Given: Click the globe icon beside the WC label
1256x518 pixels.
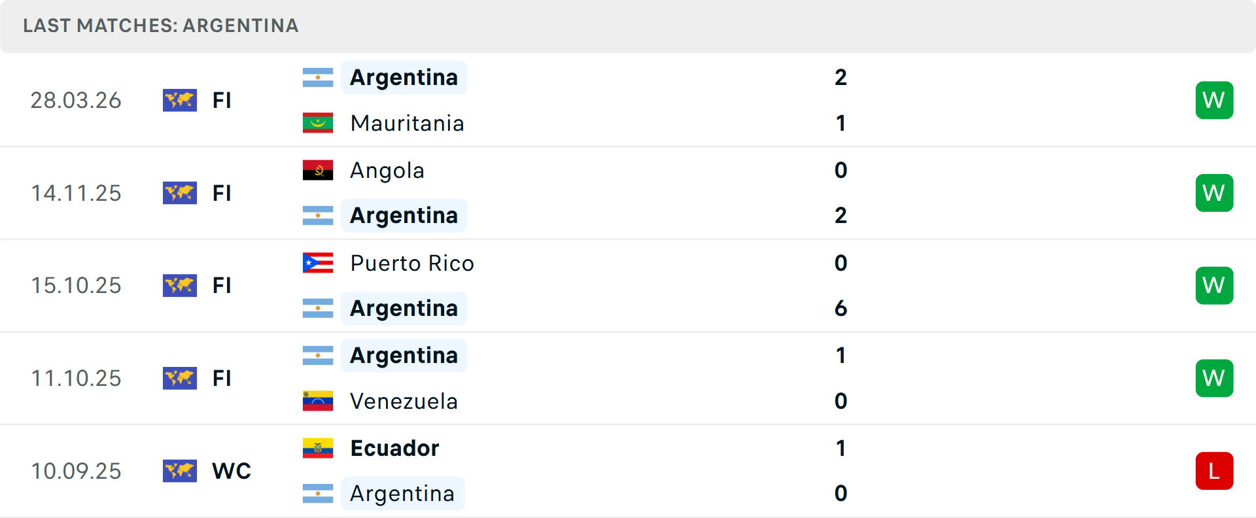Looking at the screenshot, I should point(180,471).
